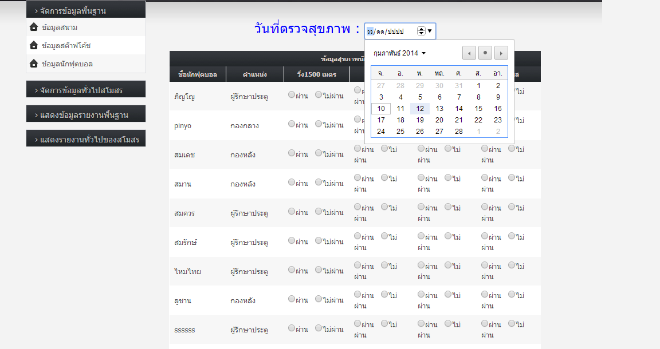
Task: Select ผ่าน for ไหมไทย 1500m run
Action: tap(291, 269)
